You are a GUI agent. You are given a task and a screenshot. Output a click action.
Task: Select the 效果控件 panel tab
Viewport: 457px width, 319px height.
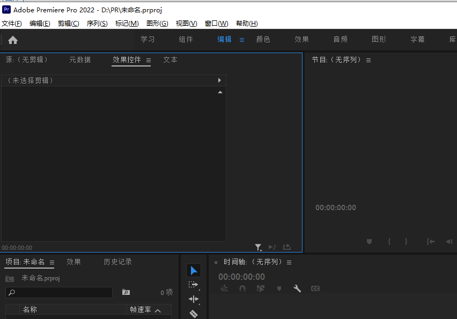[x=127, y=60]
